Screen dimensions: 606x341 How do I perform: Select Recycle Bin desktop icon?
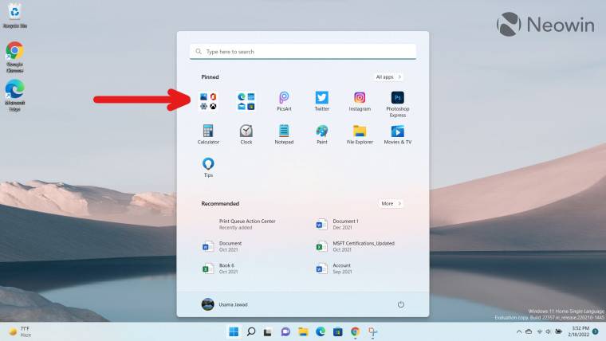[14, 15]
